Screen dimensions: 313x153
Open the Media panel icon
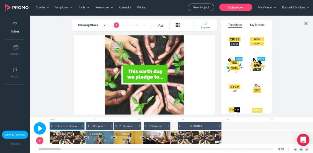click(15, 47)
